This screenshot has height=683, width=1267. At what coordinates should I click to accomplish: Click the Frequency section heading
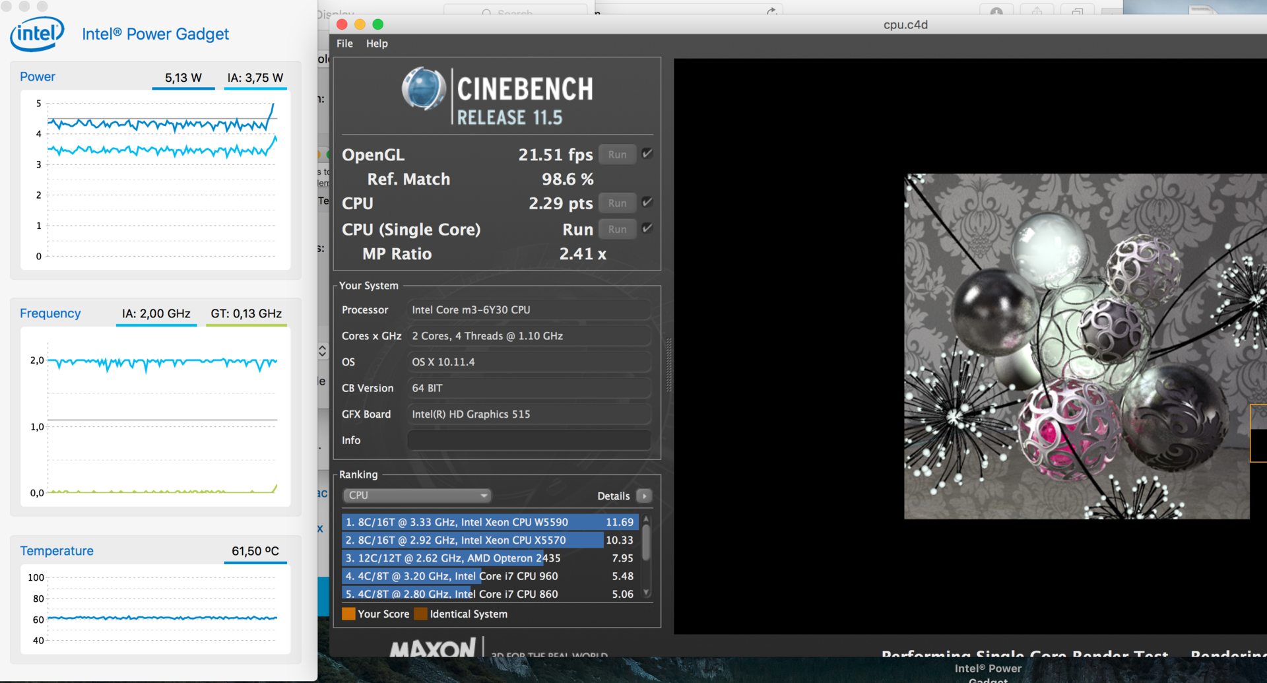(50, 313)
